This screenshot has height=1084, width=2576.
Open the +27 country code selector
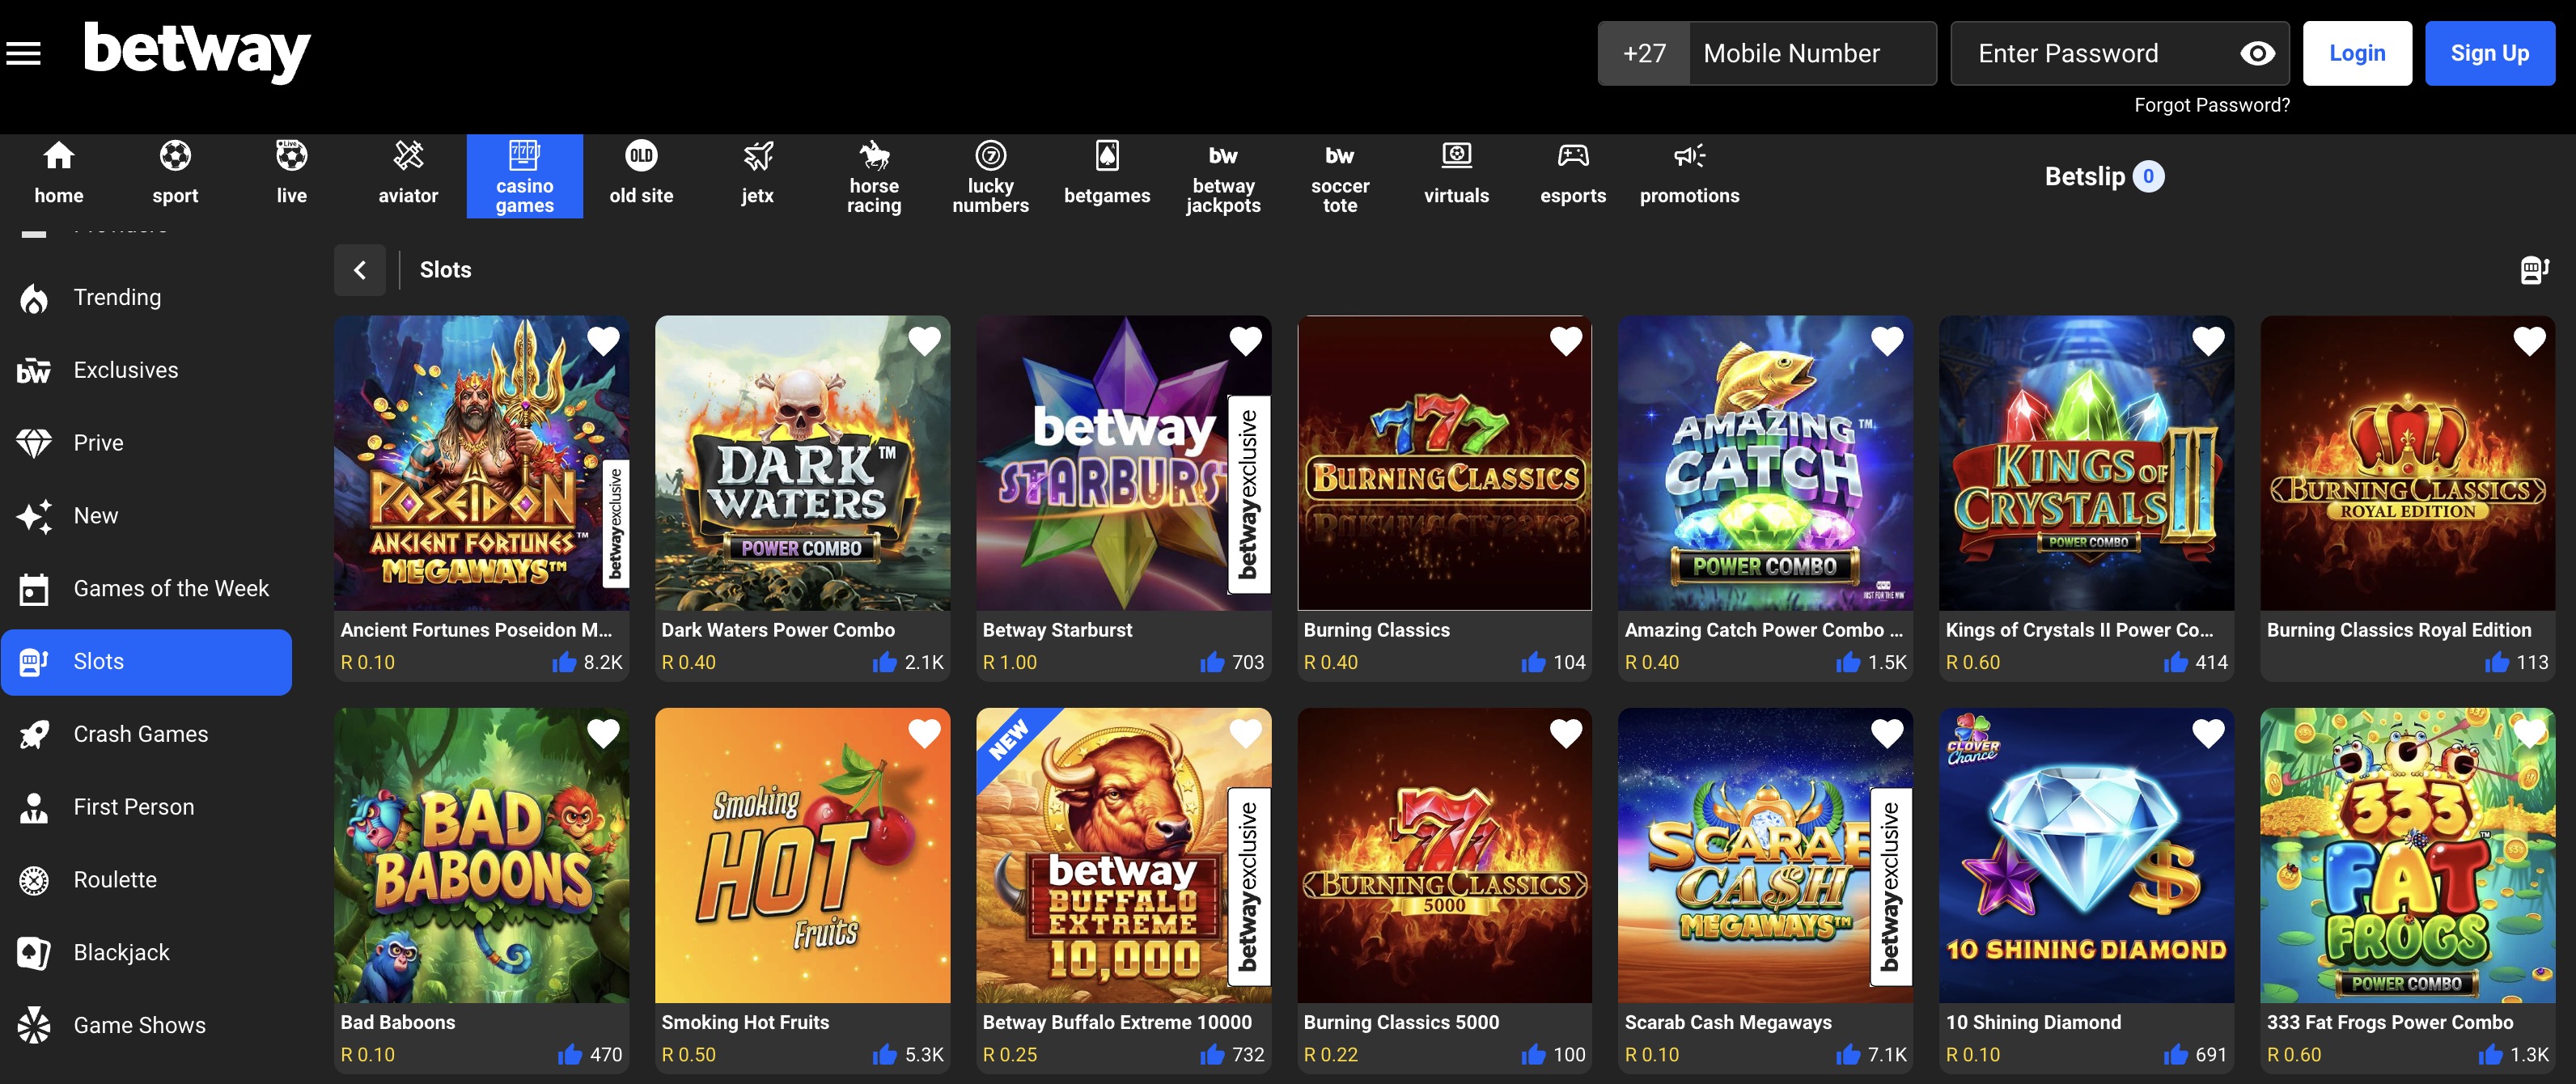tap(1644, 54)
